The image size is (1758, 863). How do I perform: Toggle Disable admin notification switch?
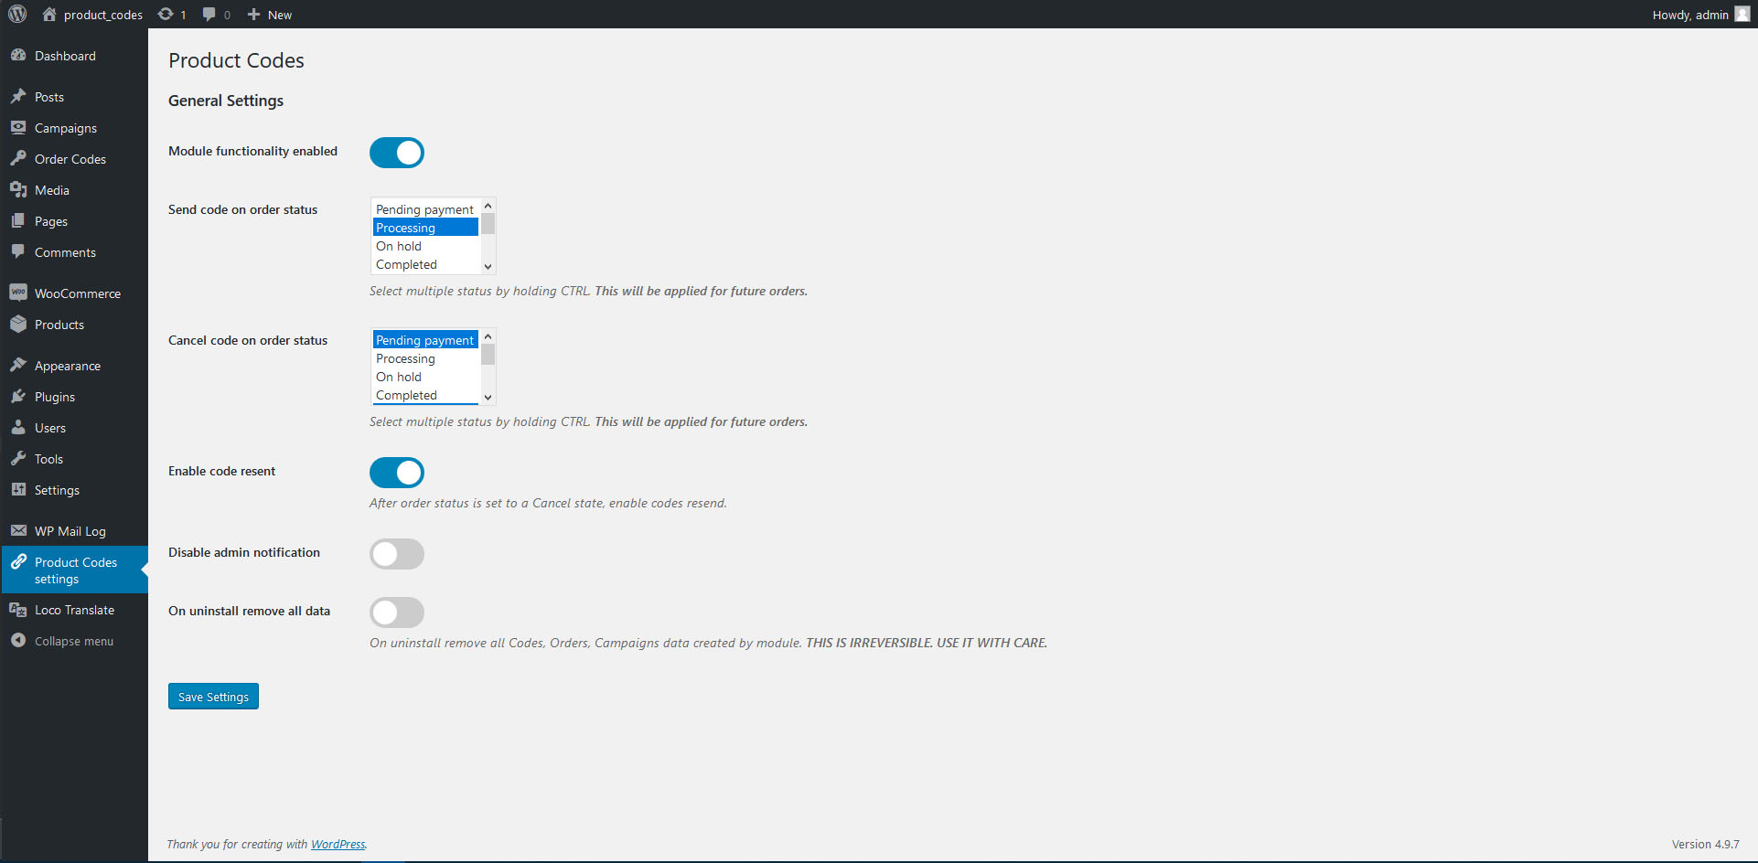[397, 554]
